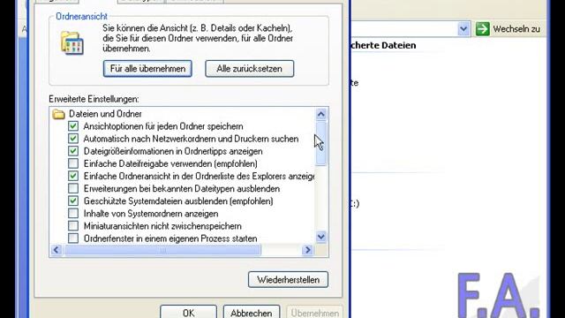This screenshot has width=565, height=318.
Task: Enable Inhalte von Systemordnern anzeigen
Action: (x=73, y=214)
